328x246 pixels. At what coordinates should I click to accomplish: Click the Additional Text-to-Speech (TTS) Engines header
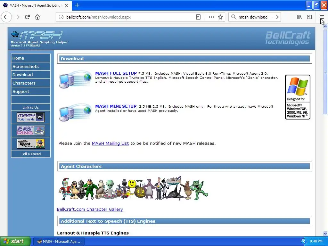tap(184, 221)
